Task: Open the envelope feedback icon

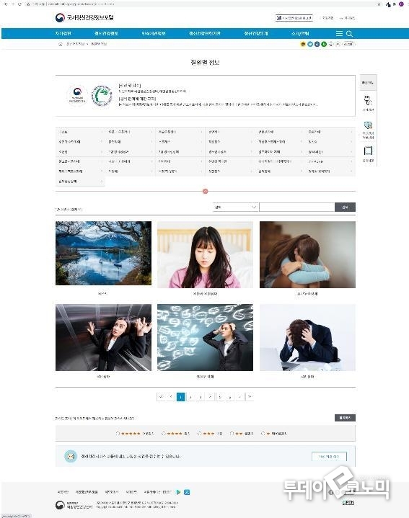Action: click(71, 456)
